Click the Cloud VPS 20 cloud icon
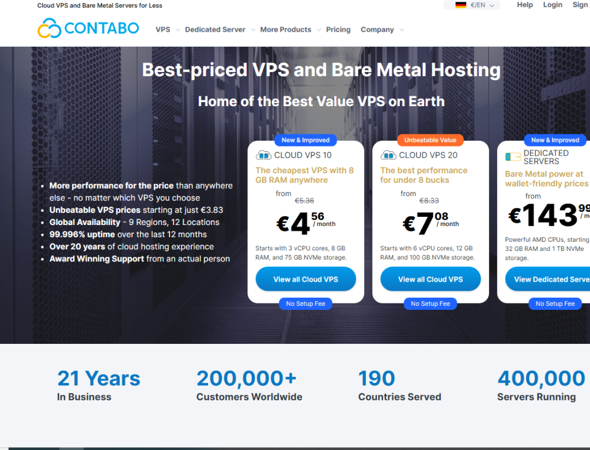The height and width of the screenshot is (450, 590). pos(388,155)
